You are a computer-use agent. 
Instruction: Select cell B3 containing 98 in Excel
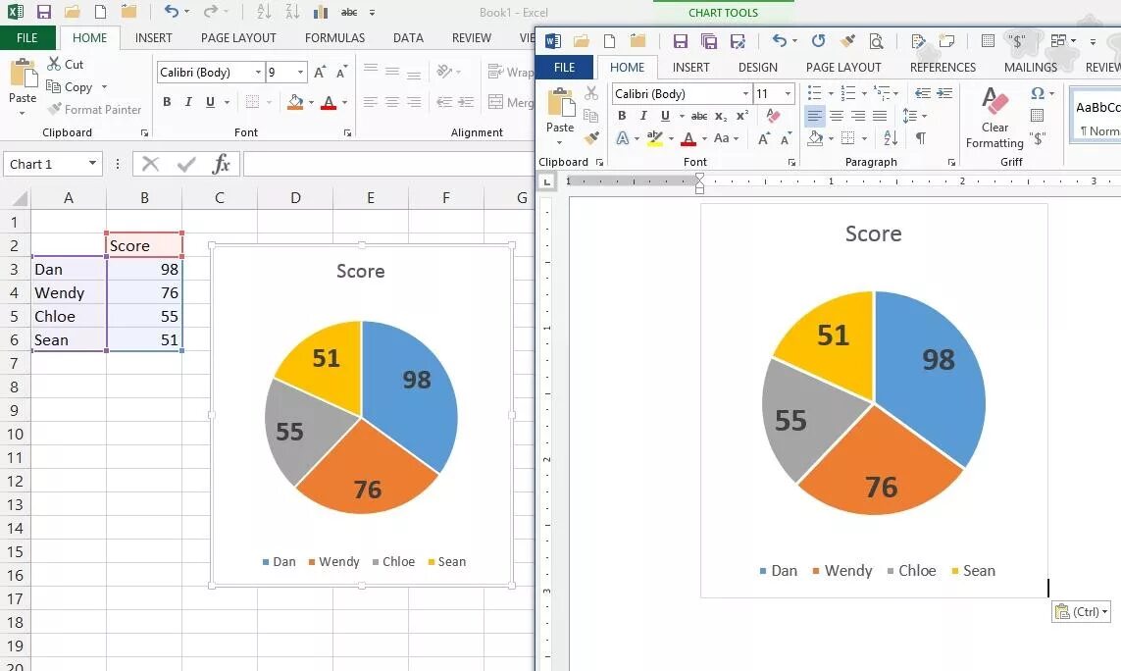144,269
